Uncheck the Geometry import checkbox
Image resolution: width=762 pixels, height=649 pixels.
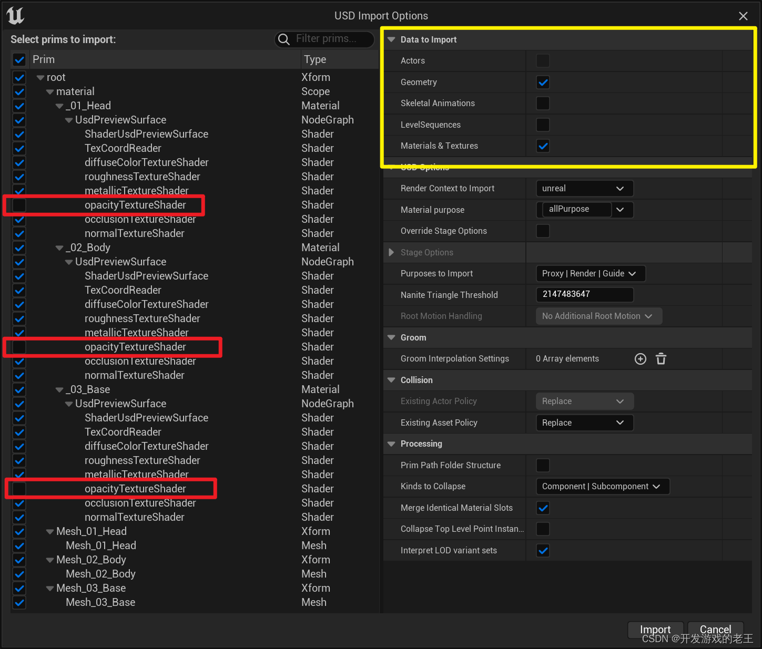point(543,83)
